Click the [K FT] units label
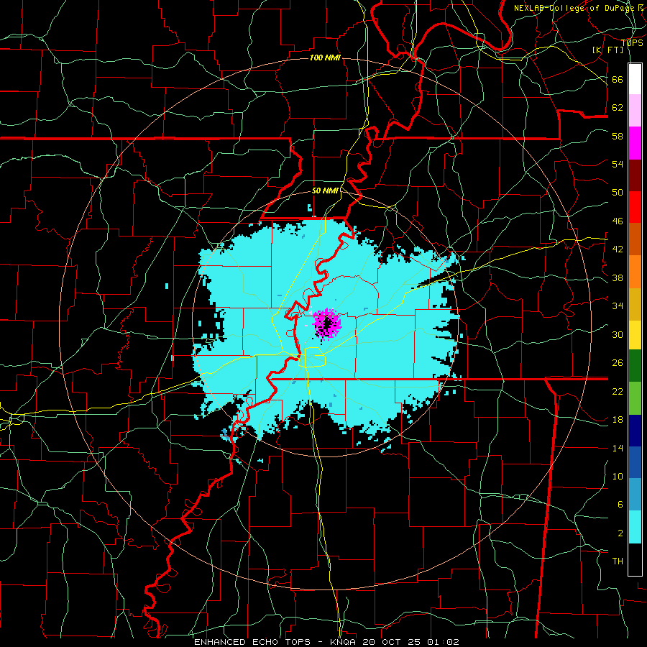 (x=608, y=50)
